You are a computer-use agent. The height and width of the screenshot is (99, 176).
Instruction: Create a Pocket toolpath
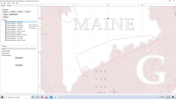pos(13,12)
